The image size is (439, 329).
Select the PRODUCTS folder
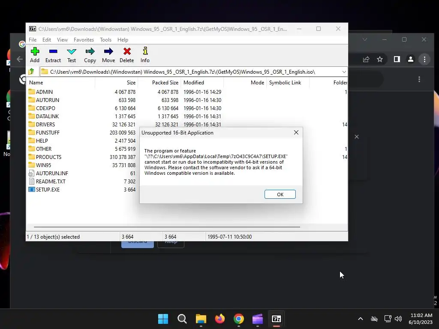click(x=48, y=157)
